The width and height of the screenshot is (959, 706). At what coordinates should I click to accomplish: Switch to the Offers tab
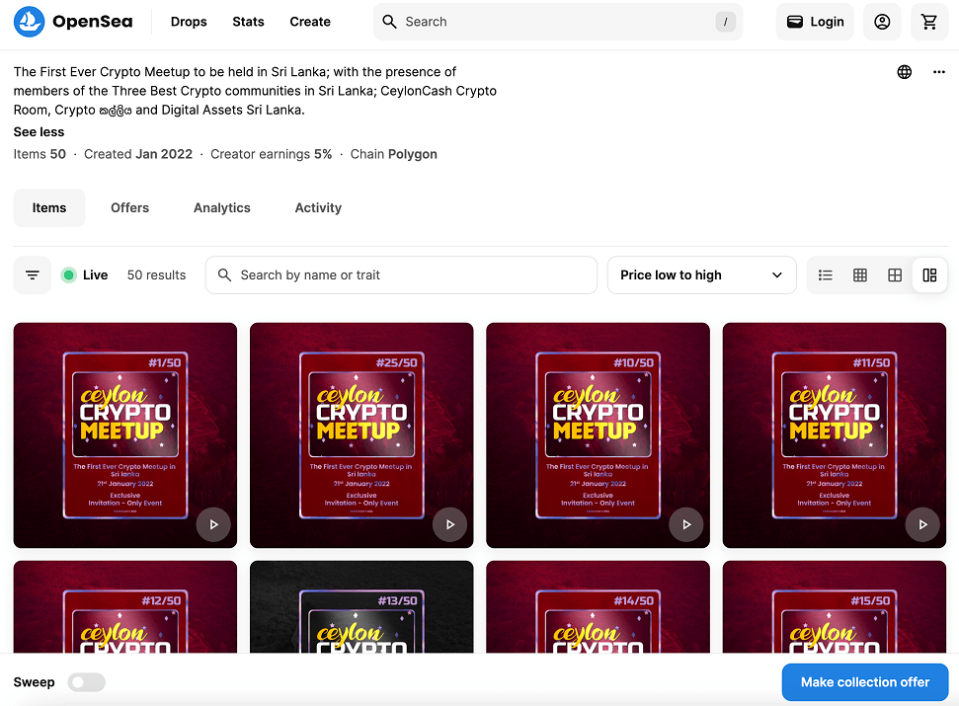click(x=129, y=207)
